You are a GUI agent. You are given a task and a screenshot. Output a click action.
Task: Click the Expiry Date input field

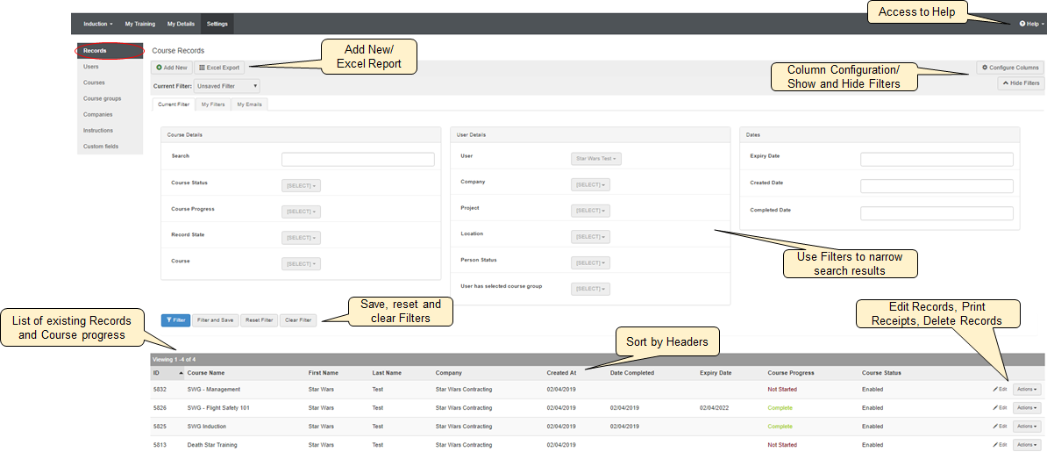(x=937, y=160)
